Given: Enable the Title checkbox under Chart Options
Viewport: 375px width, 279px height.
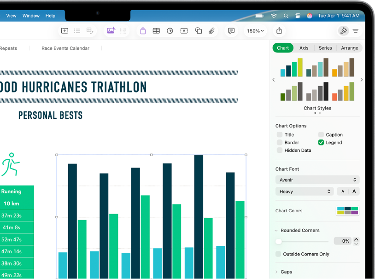Looking at the screenshot, I should 280,134.
